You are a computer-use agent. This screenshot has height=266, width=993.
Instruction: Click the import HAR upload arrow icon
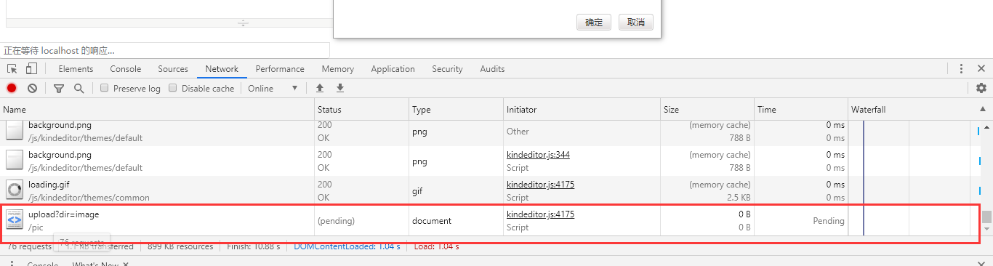click(319, 88)
